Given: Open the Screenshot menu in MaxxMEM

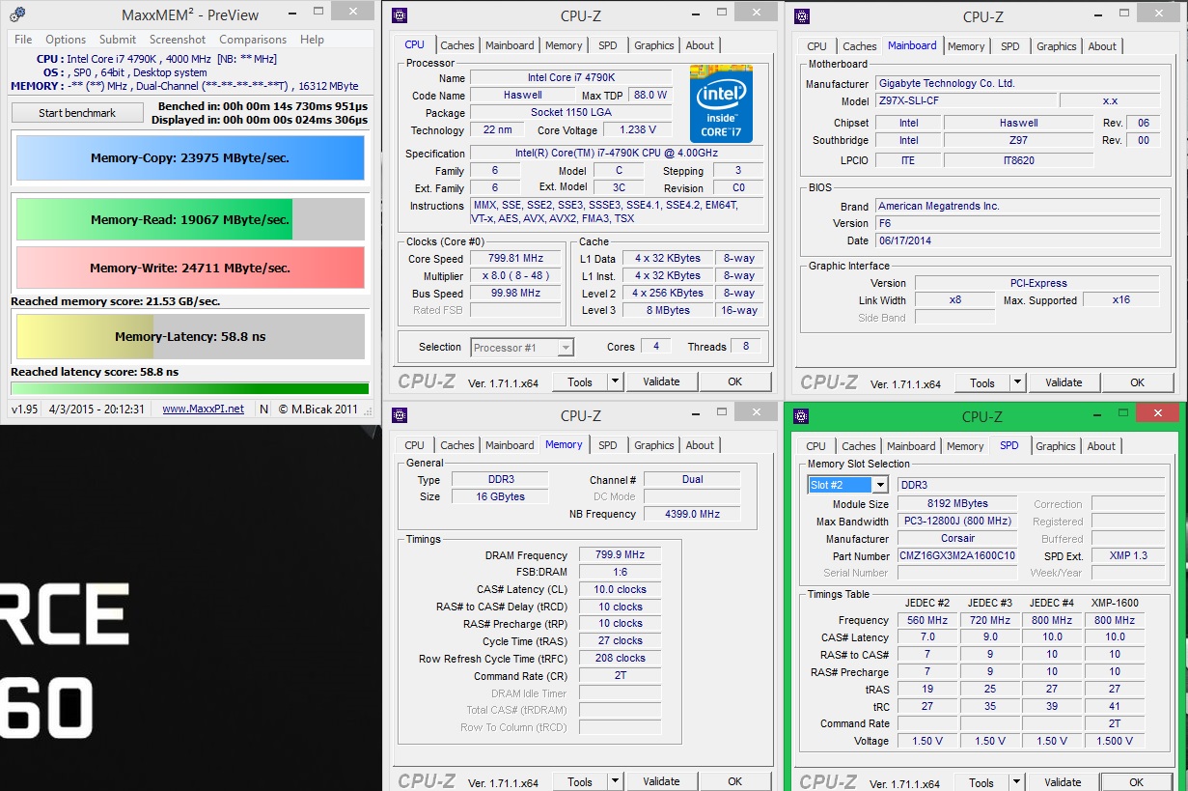Looking at the screenshot, I should click(x=178, y=40).
